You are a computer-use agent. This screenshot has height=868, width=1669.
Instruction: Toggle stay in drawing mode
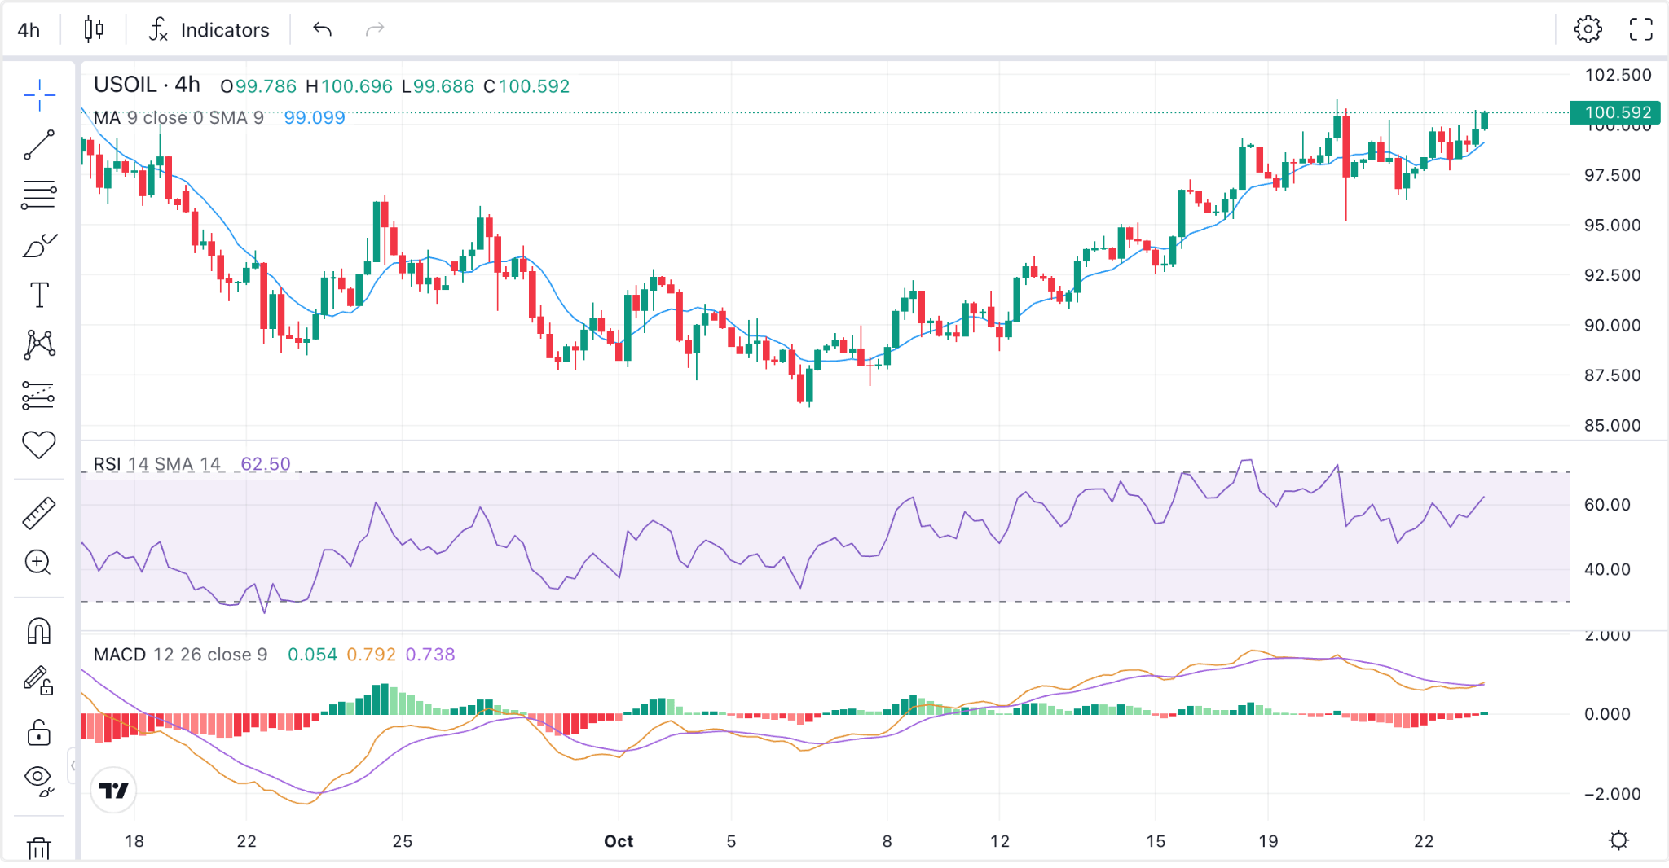click(x=38, y=682)
